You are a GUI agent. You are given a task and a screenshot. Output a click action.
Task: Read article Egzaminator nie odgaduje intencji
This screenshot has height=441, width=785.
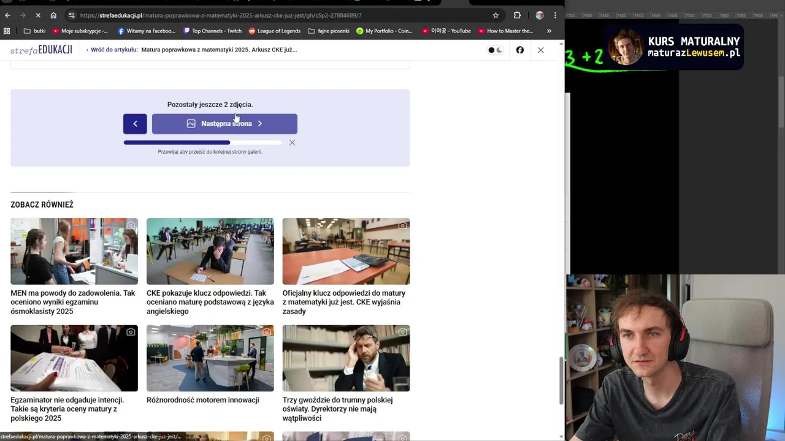[x=67, y=409]
